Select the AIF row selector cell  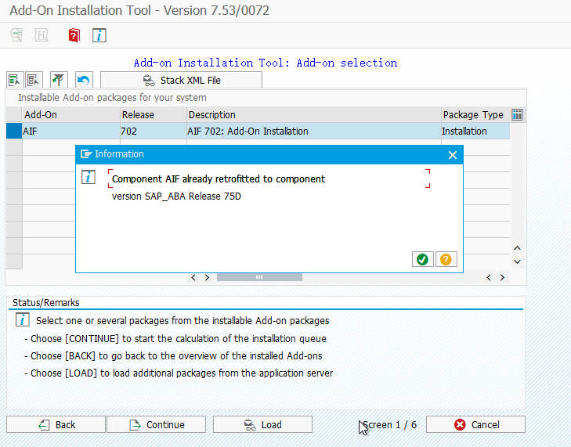coord(14,131)
